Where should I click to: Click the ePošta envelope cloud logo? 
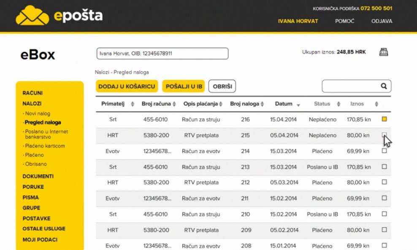point(32,16)
